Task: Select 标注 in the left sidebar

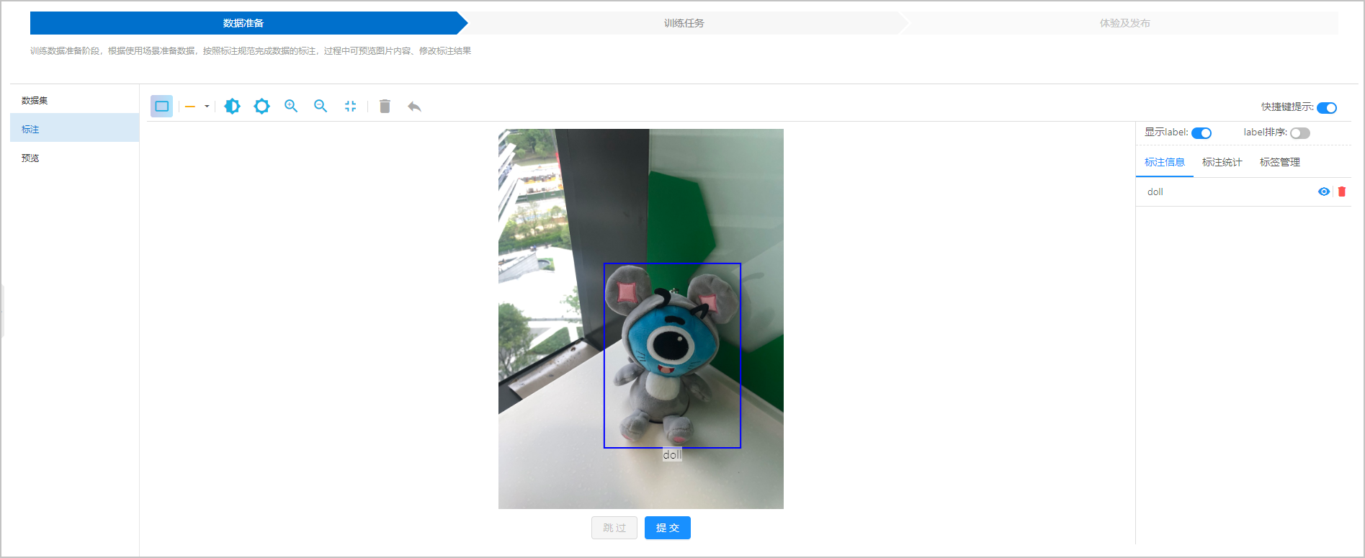Action: pyautogui.click(x=75, y=129)
